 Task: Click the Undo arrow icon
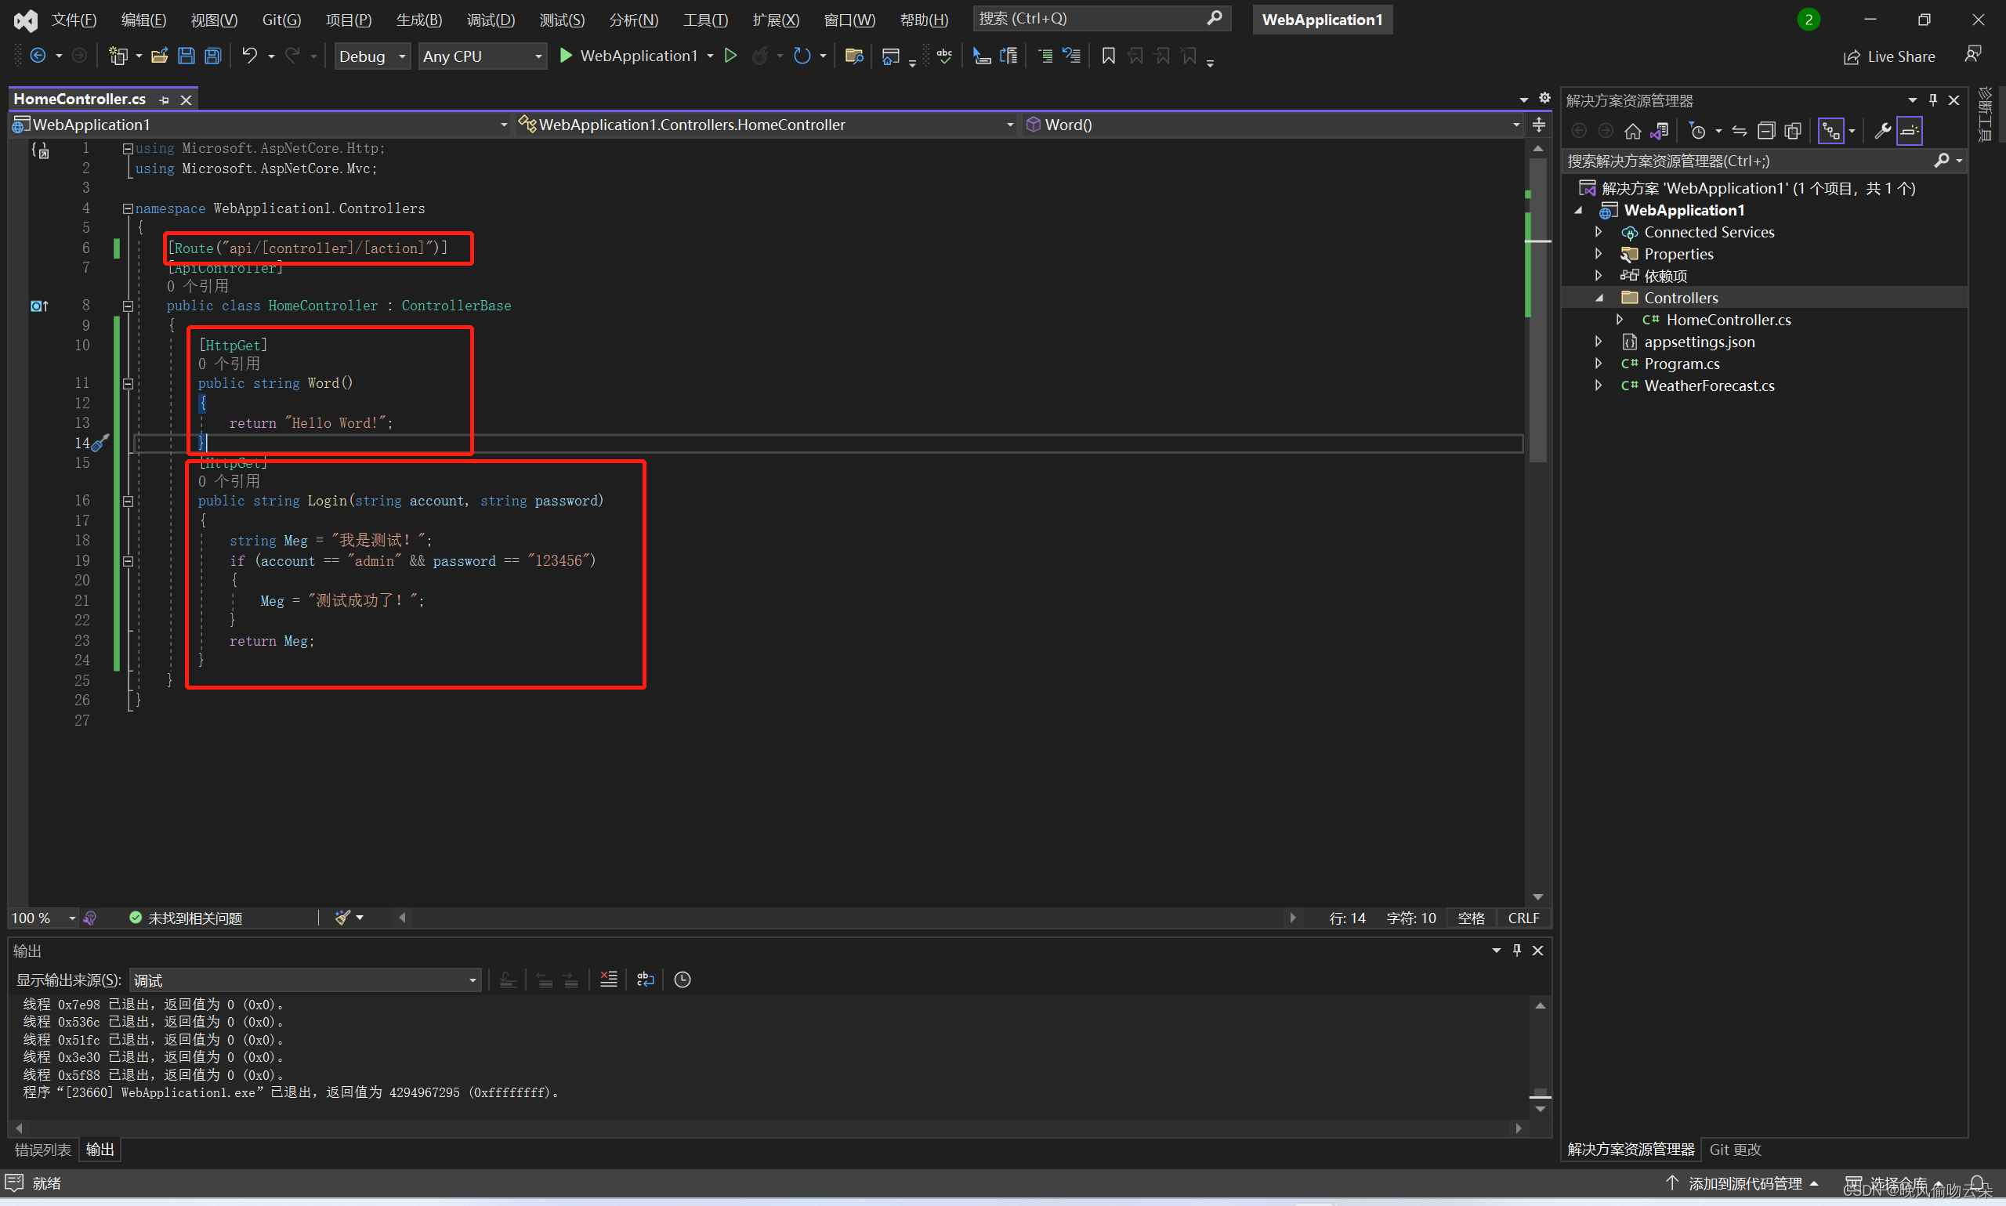click(249, 56)
